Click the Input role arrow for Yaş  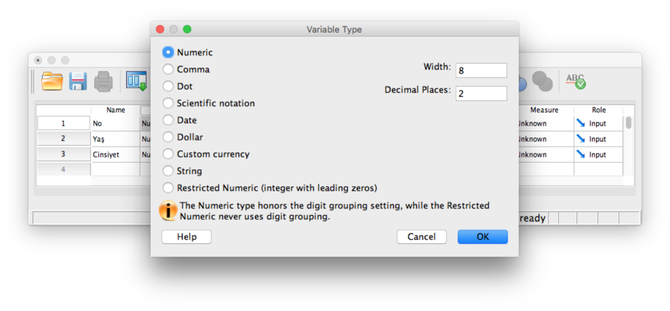tap(580, 139)
